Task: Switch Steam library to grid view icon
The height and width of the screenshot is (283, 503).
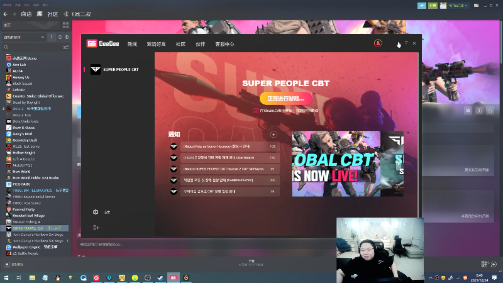Action: pyautogui.click(x=66, y=25)
